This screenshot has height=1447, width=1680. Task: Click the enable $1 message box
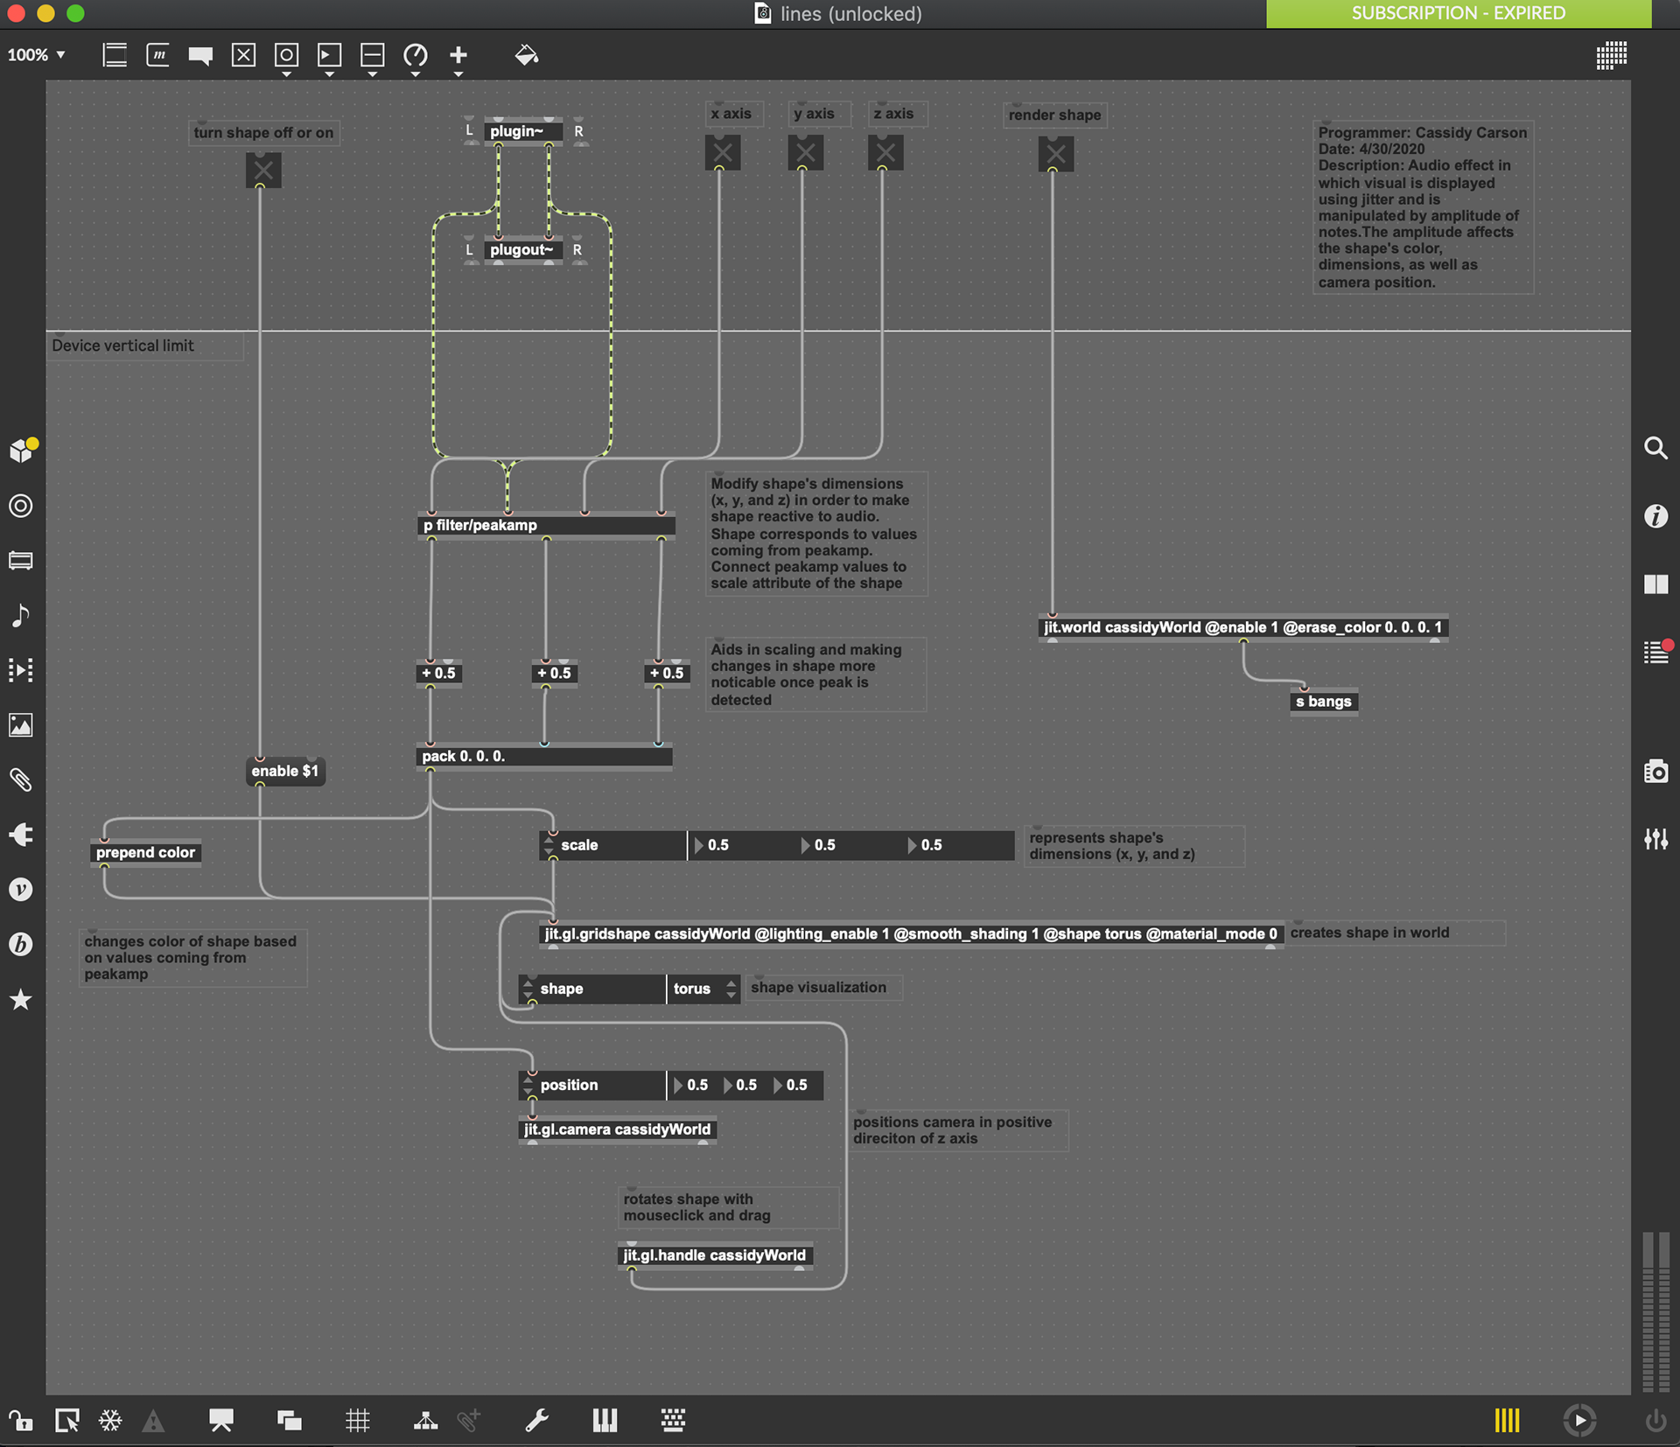(x=285, y=771)
